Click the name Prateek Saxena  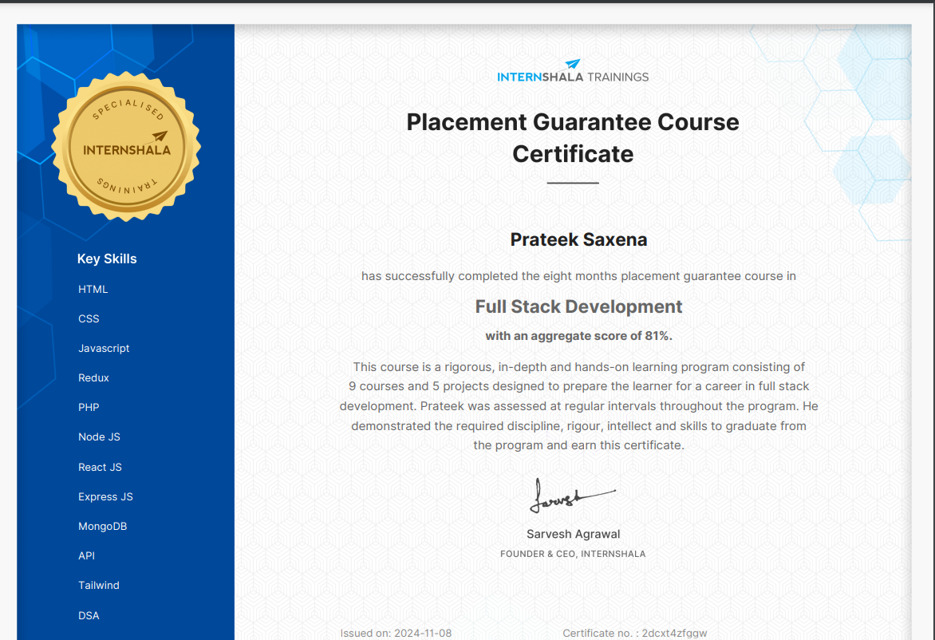pos(578,239)
